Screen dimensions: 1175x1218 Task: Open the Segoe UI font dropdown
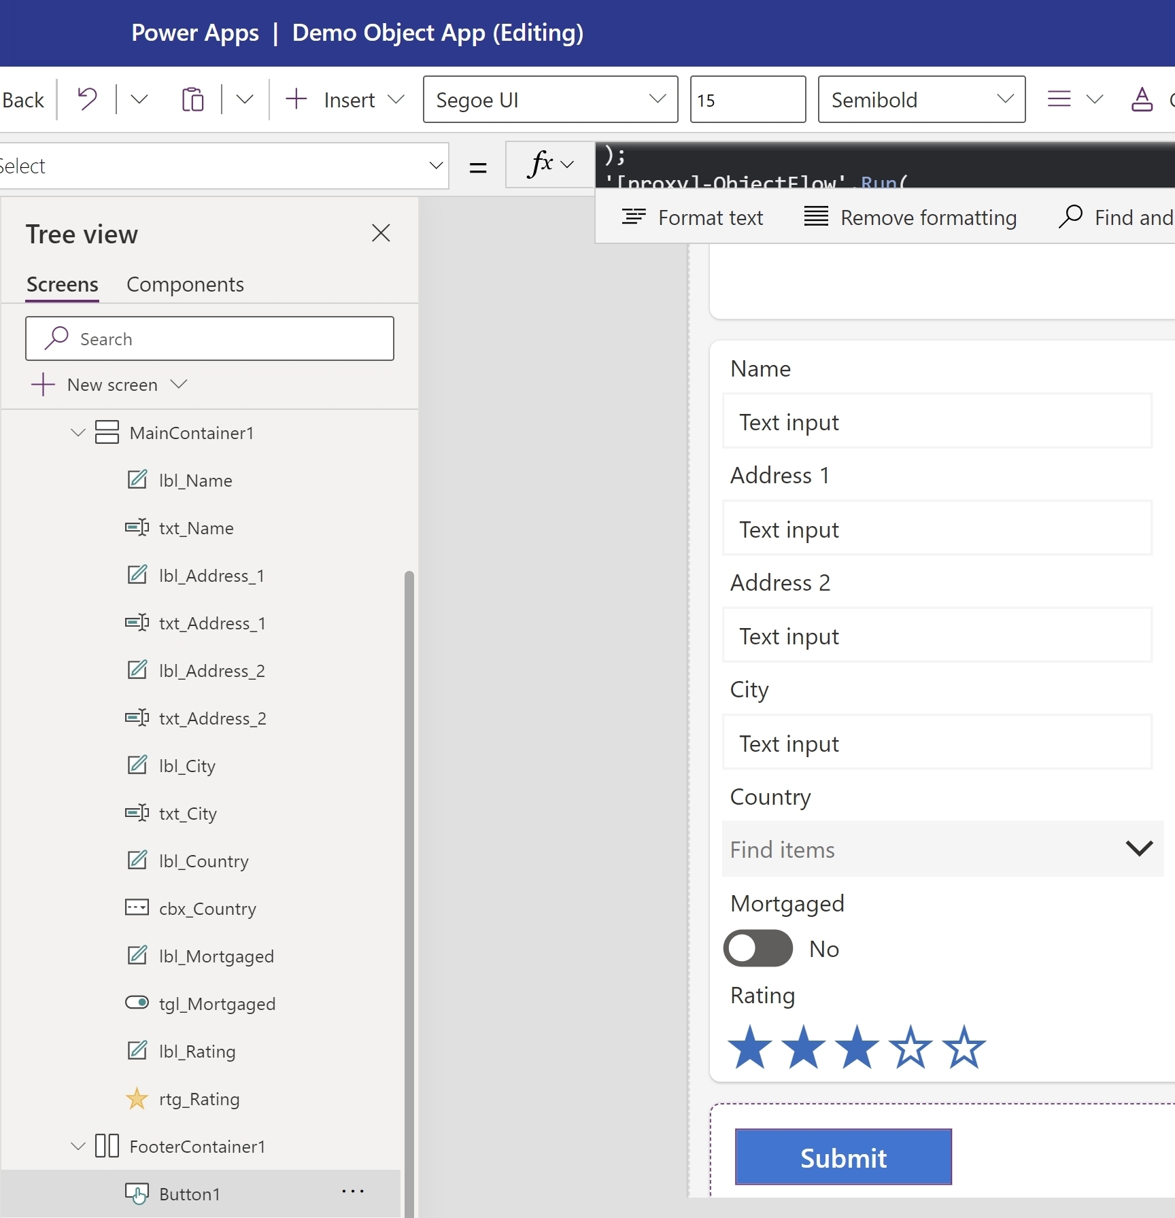pos(657,99)
